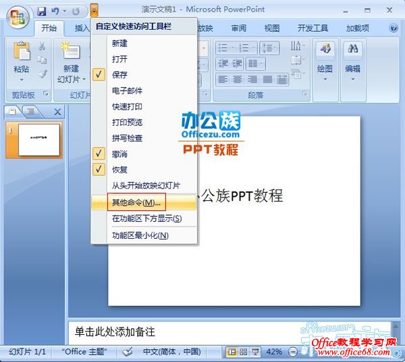Select slide 1 thumbnail

[x=34, y=140]
